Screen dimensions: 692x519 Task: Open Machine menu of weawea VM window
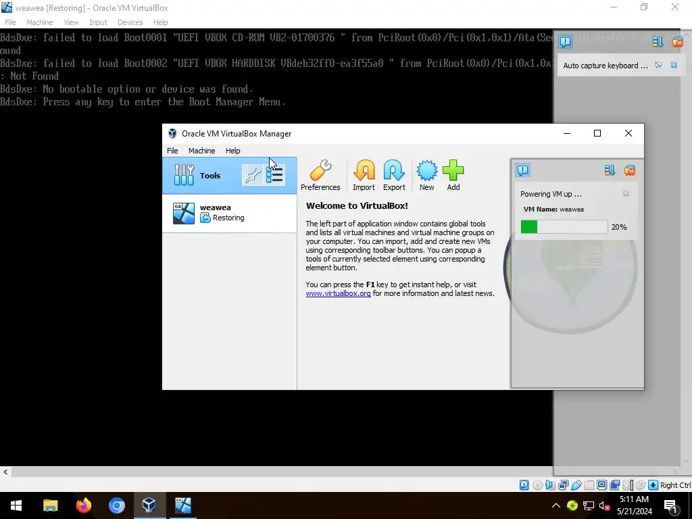tap(39, 22)
